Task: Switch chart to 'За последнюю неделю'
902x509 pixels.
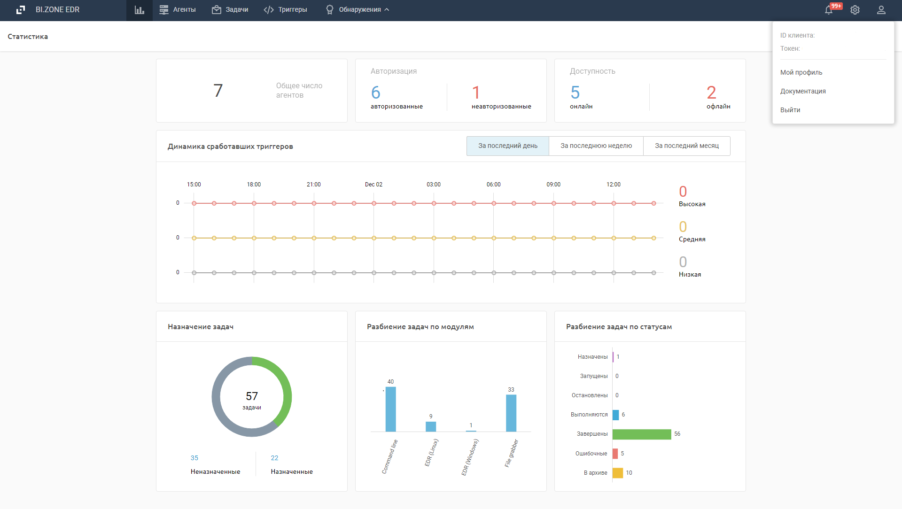Action: coord(596,146)
